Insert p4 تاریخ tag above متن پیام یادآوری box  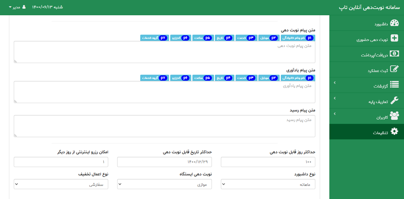(224, 78)
